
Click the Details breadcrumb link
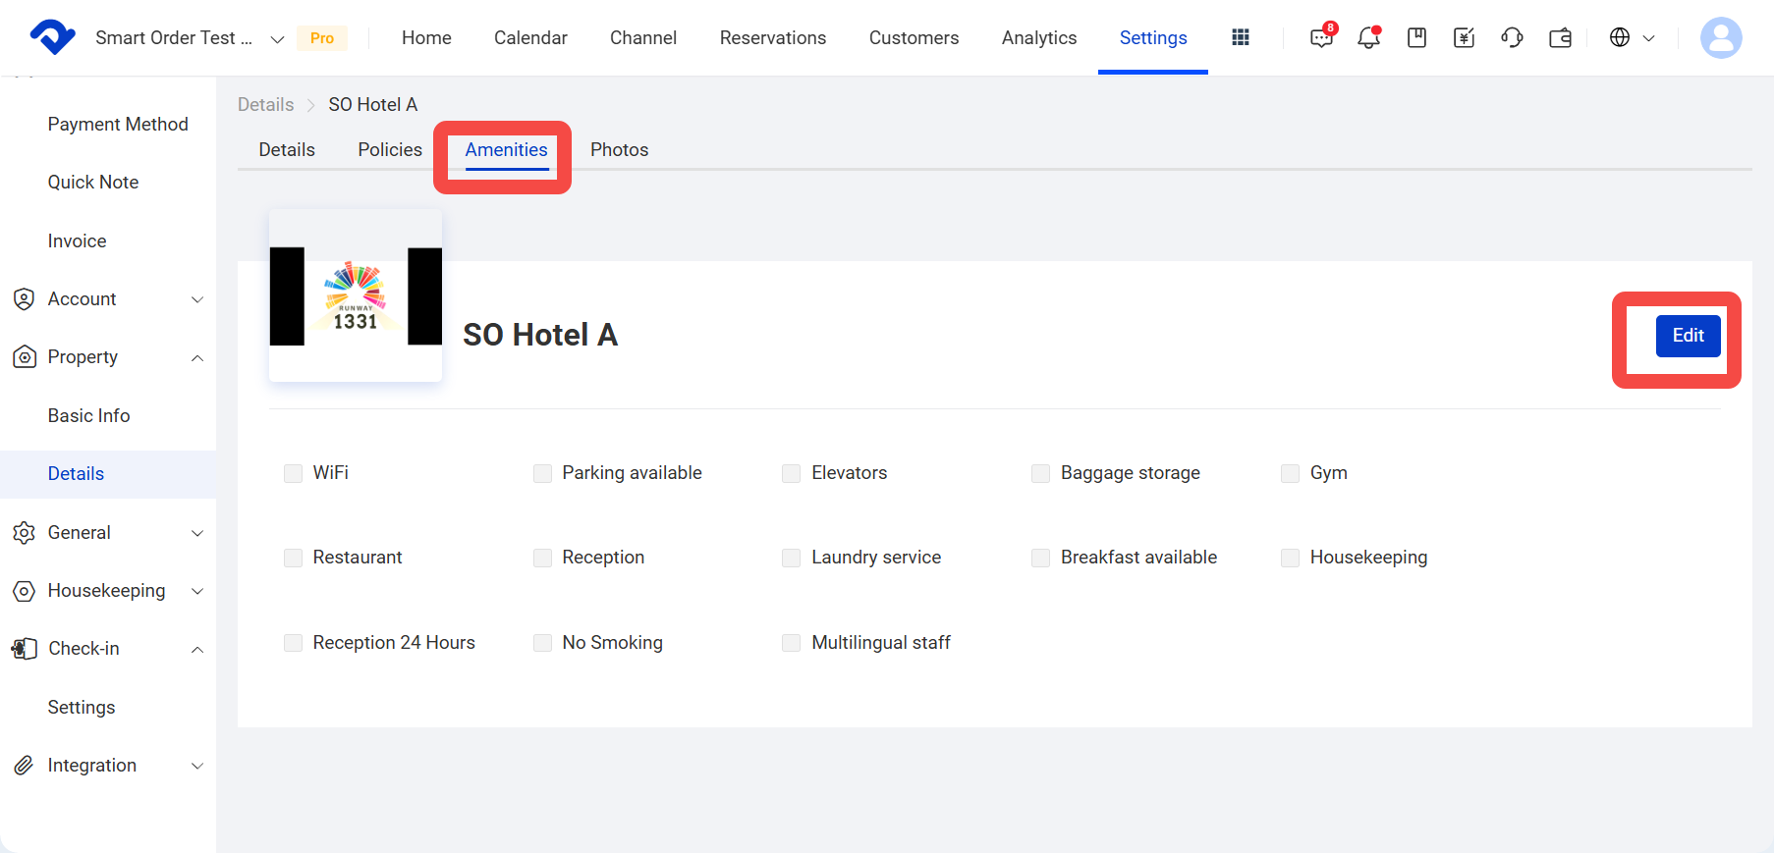pyautogui.click(x=266, y=105)
